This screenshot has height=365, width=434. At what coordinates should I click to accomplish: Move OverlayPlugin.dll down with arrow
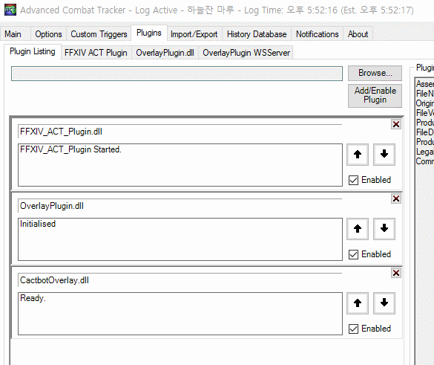(384, 228)
